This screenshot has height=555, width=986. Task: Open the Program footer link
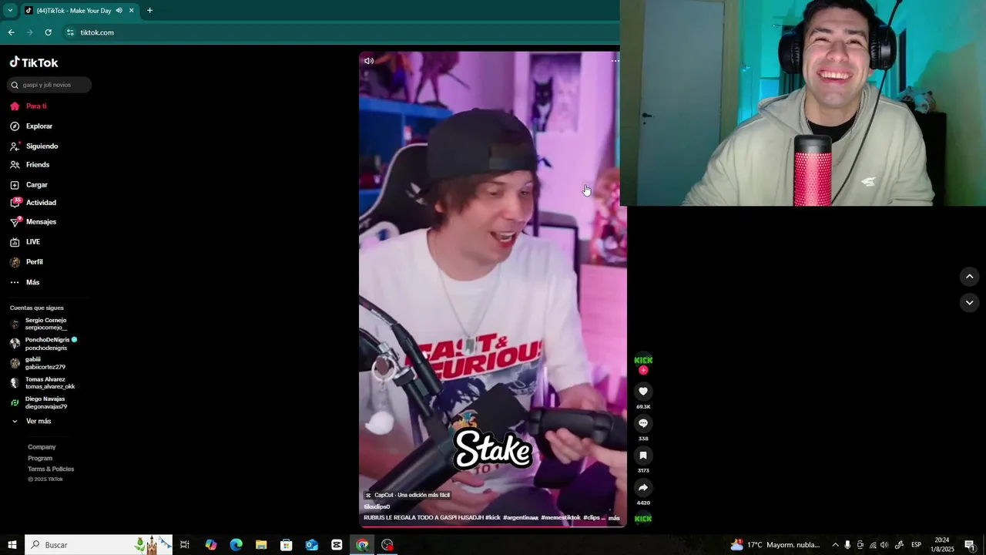click(40, 458)
